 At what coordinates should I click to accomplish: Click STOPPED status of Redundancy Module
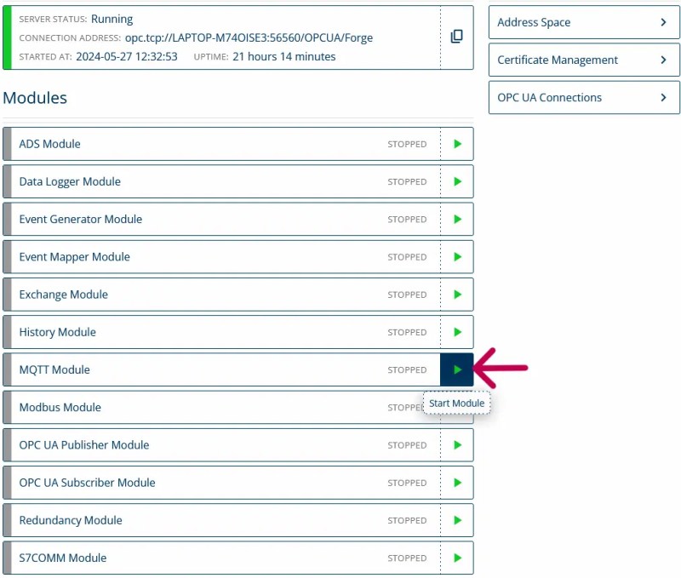407,521
